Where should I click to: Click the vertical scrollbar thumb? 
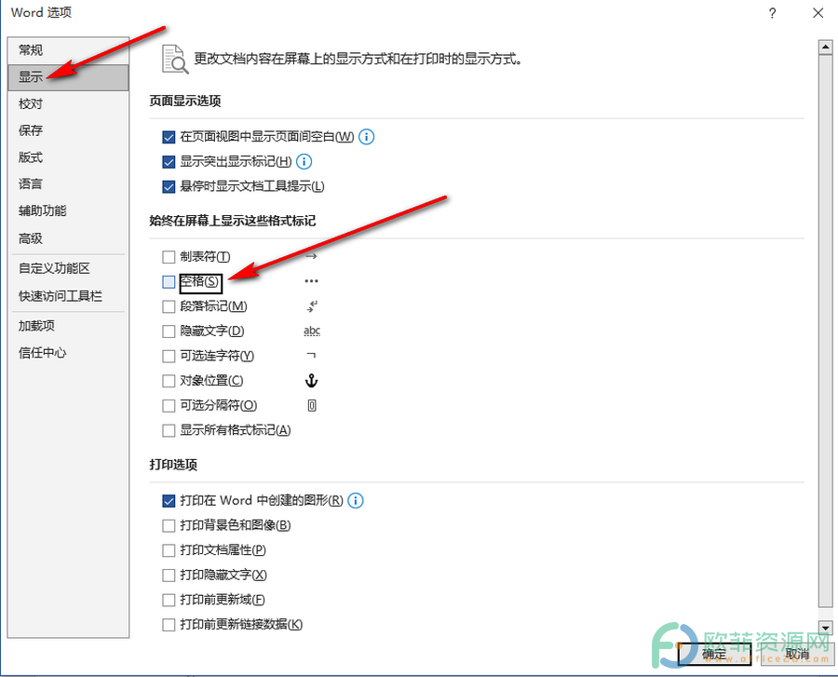826,331
